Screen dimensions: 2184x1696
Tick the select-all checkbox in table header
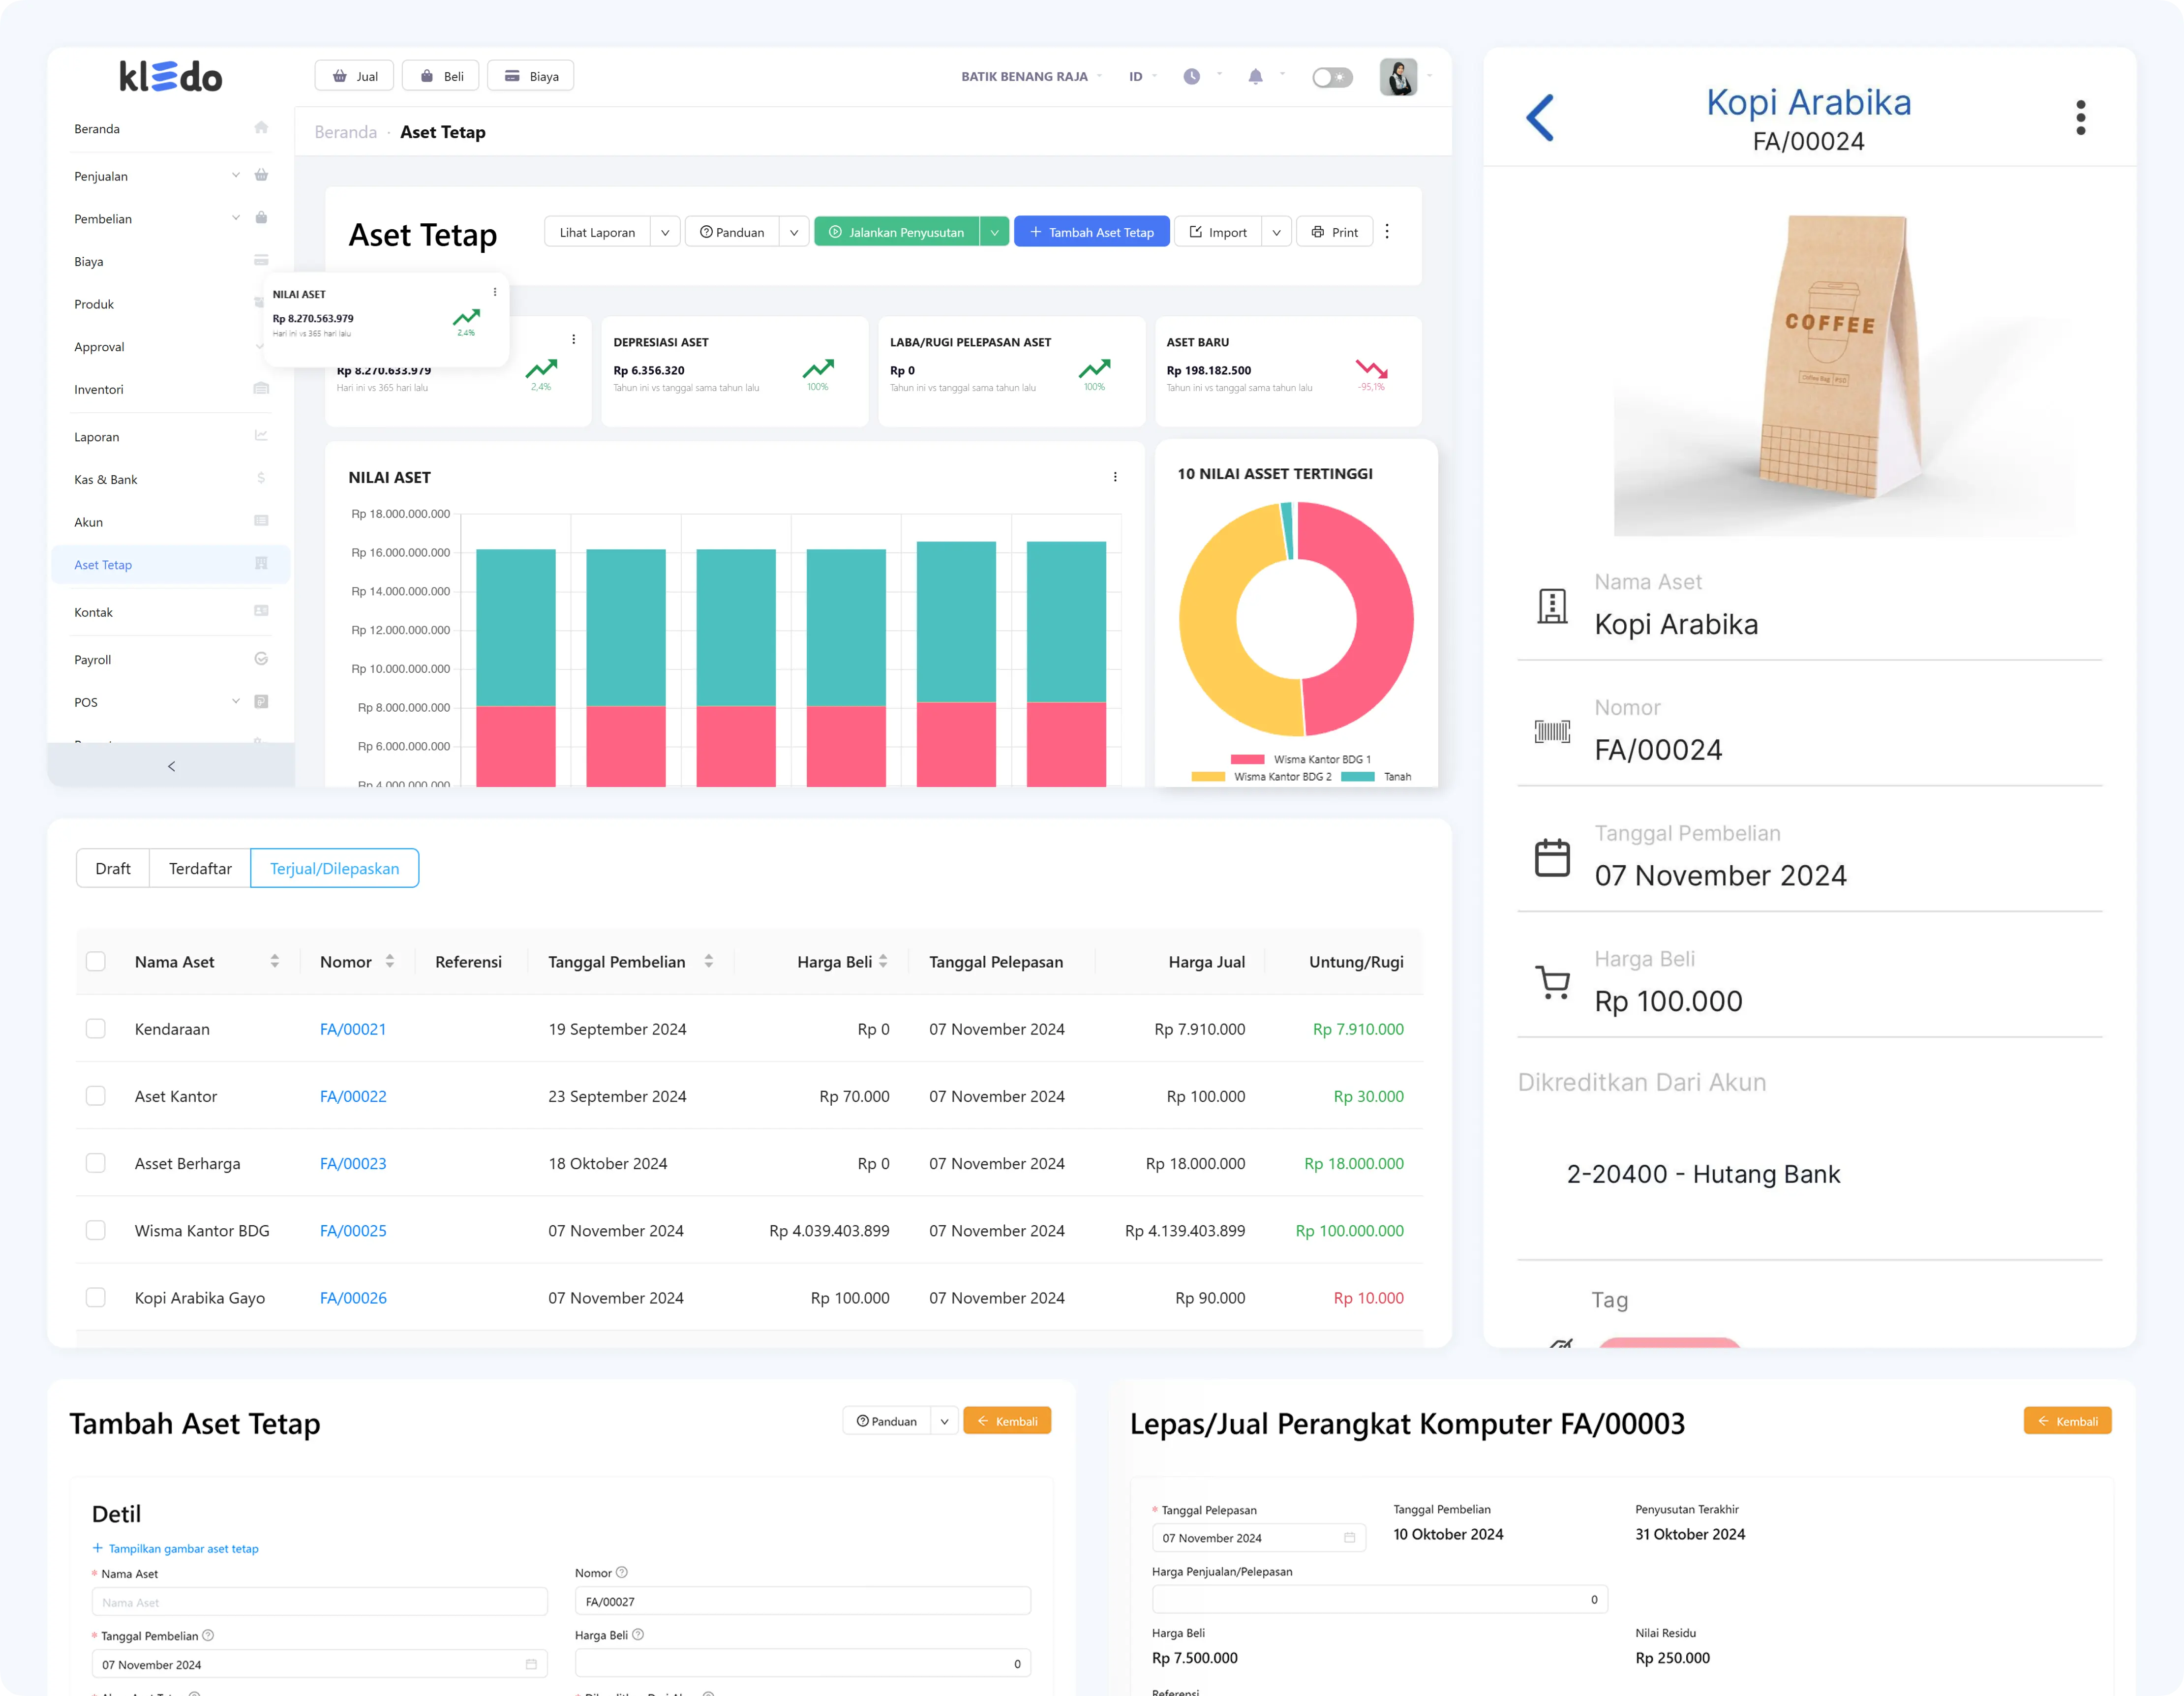(x=96, y=962)
